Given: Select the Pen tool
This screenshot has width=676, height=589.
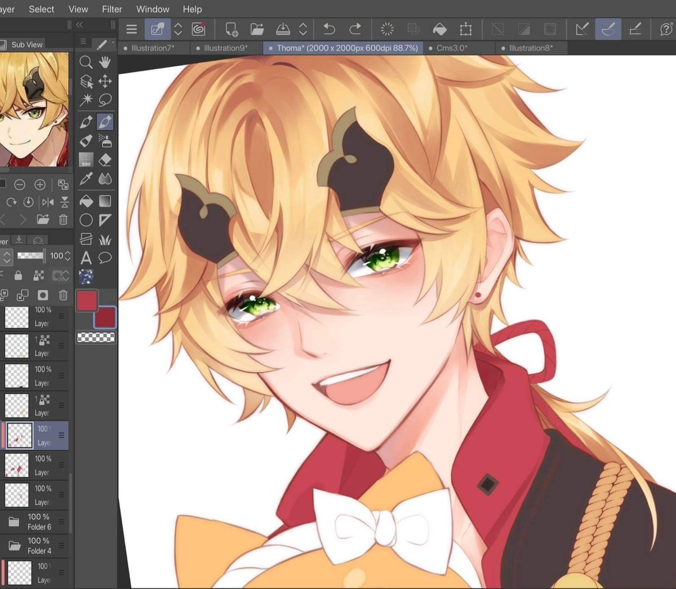Looking at the screenshot, I should tap(86, 121).
